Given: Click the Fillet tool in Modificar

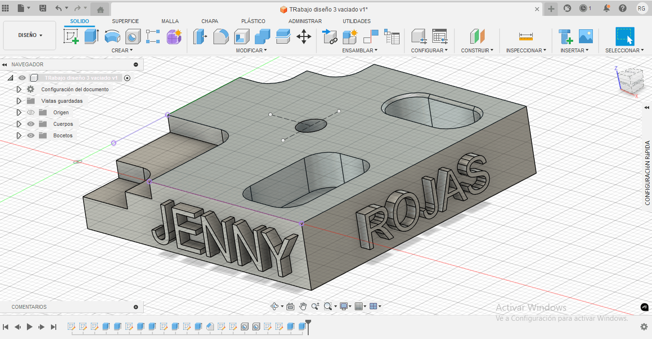Looking at the screenshot, I should click(x=221, y=36).
